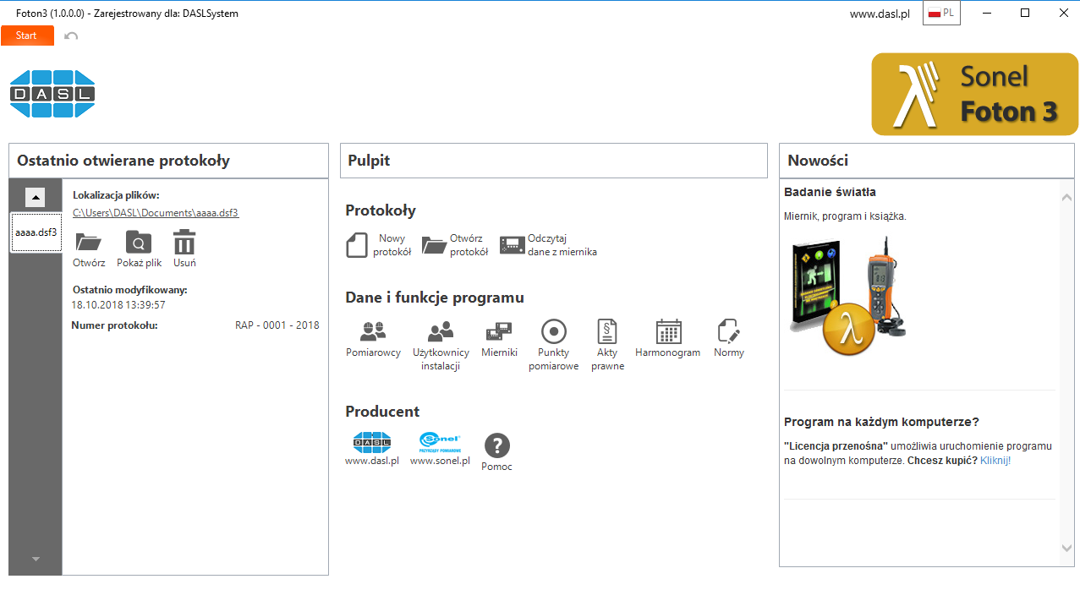Open the Otwórz protokół folder icon
Viewport: 1080px width, 590px height.
coord(434,245)
